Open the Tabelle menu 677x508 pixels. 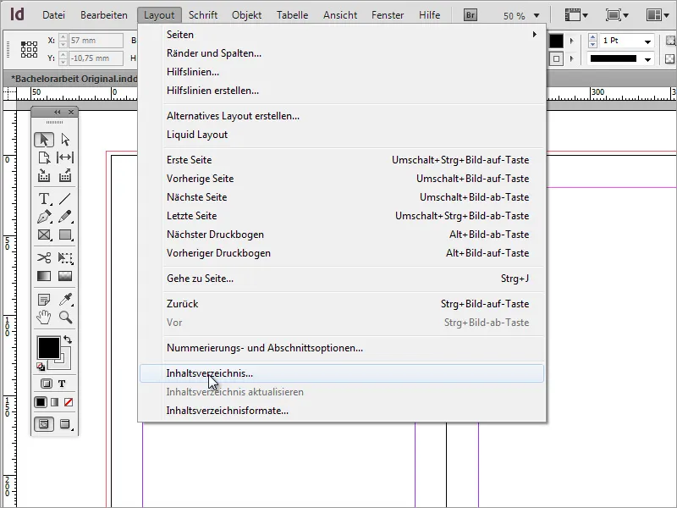tap(292, 15)
